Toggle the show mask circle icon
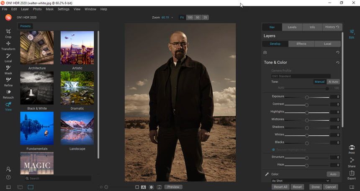360x191 pixels. pyautogui.click(x=151, y=187)
